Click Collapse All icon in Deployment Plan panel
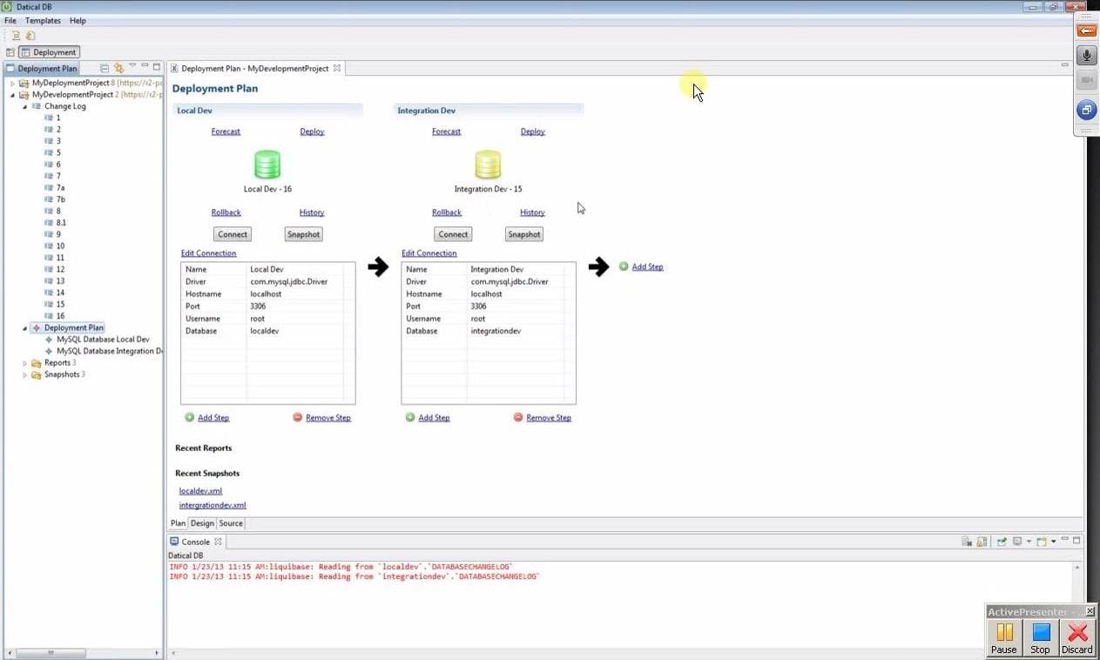 (x=105, y=68)
